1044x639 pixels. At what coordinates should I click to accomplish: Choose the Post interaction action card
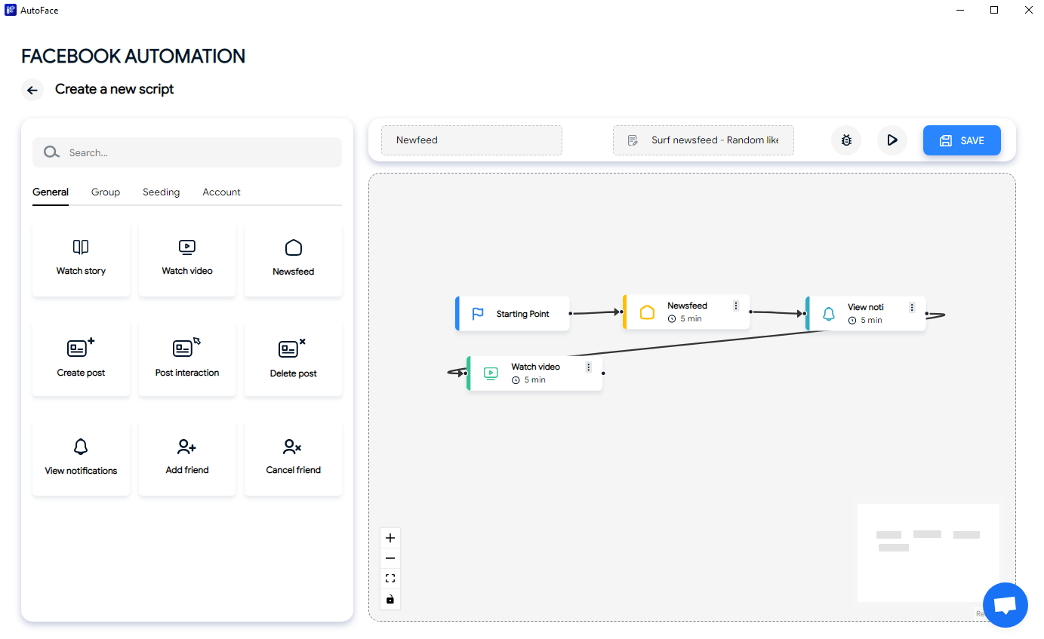click(187, 359)
